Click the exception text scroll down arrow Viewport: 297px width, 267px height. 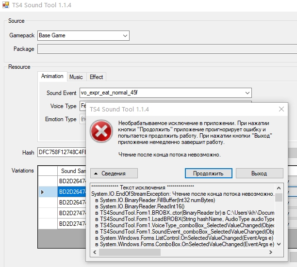coord(279,244)
